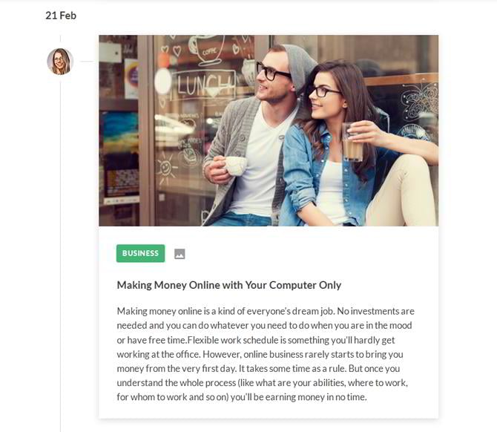
Task: Click the man's white coffee cup in photo
Action: click(235, 166)
